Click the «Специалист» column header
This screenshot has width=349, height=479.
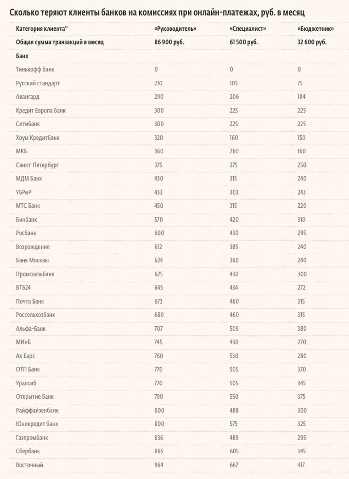248,29
